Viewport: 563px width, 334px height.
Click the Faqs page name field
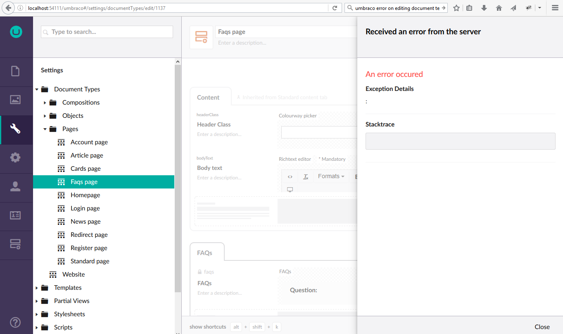click(x=286, y=32)
